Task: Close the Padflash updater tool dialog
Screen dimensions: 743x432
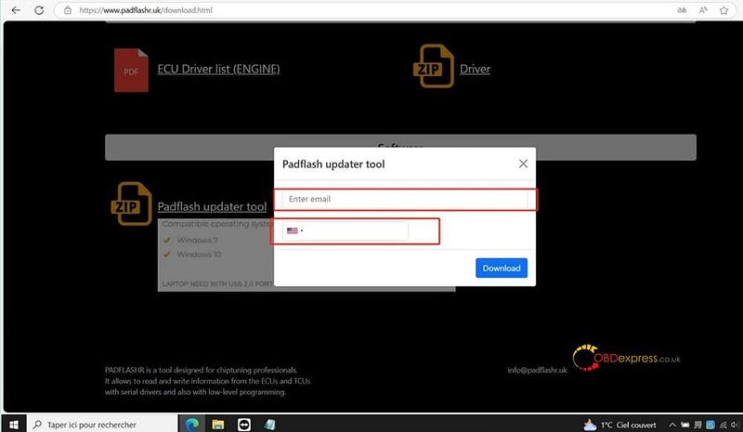Action: pos(523,164)
